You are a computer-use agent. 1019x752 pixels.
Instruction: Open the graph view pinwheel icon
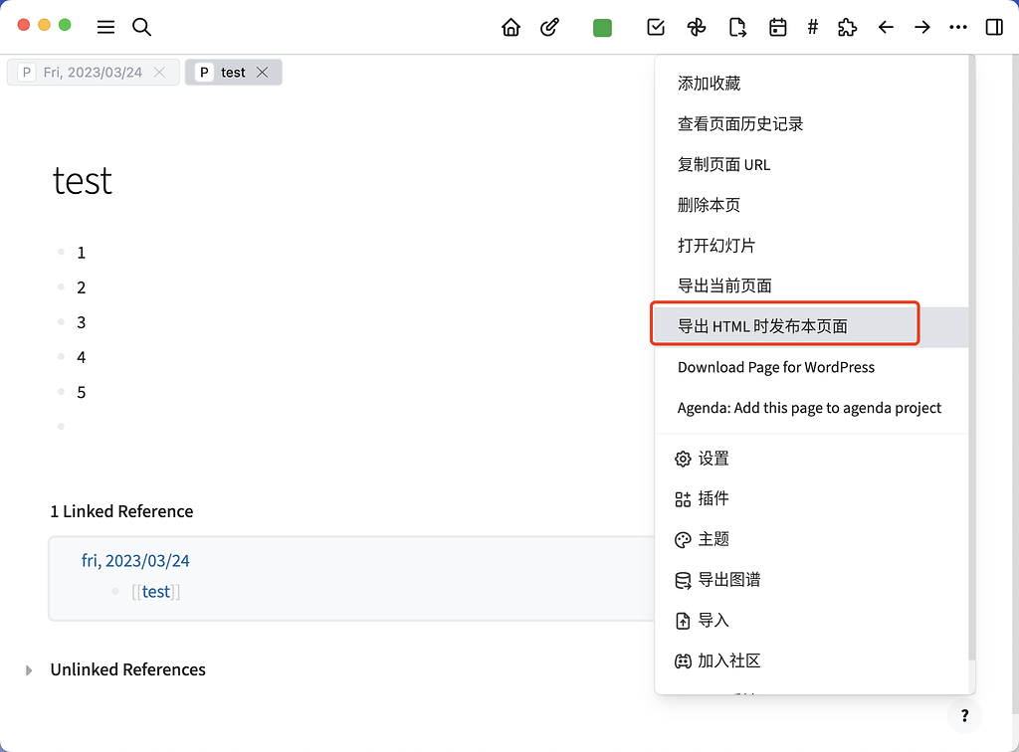coord(696,27)
